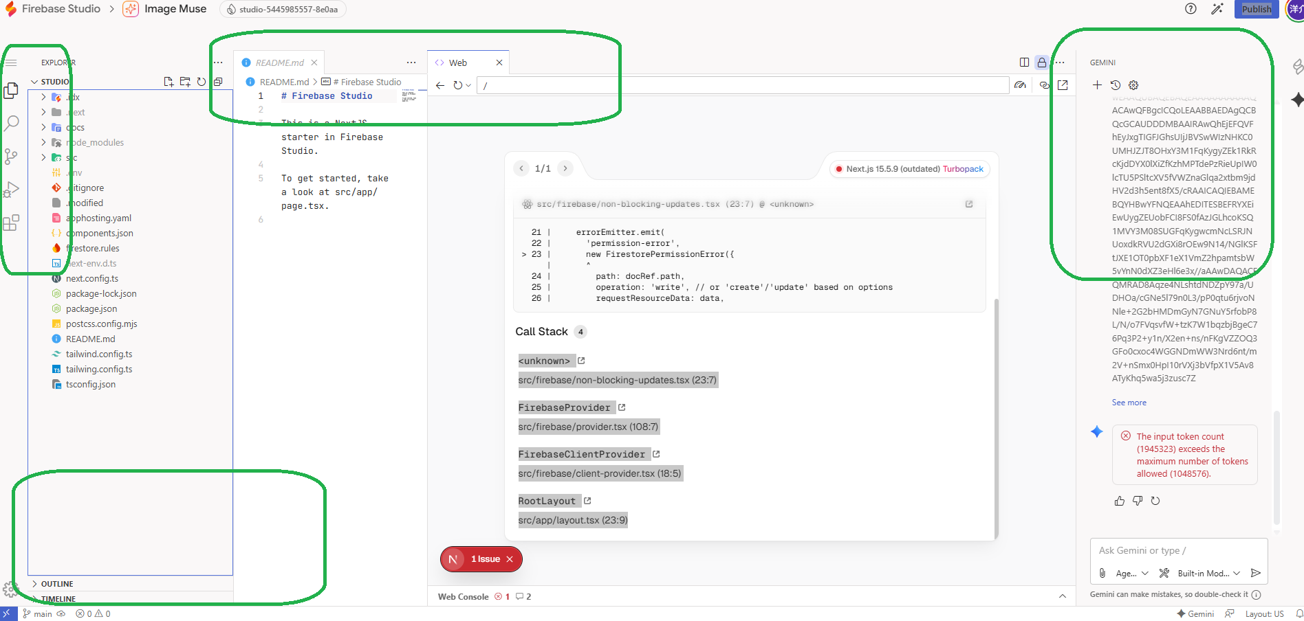Toggle split editor layout
This screenshot has height=621, width=1304.
coord(1024,62)
